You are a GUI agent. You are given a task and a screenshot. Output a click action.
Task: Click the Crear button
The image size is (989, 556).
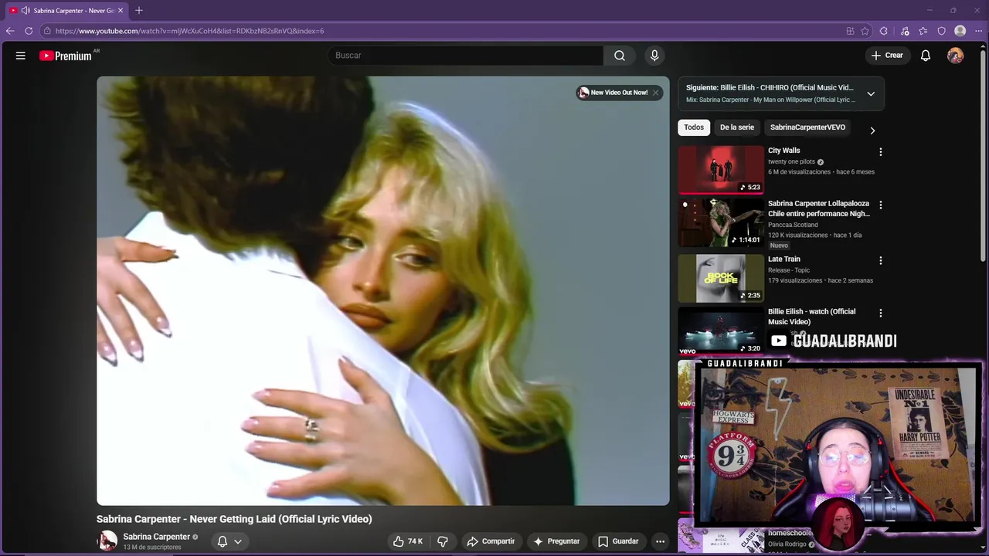point(887,56)
